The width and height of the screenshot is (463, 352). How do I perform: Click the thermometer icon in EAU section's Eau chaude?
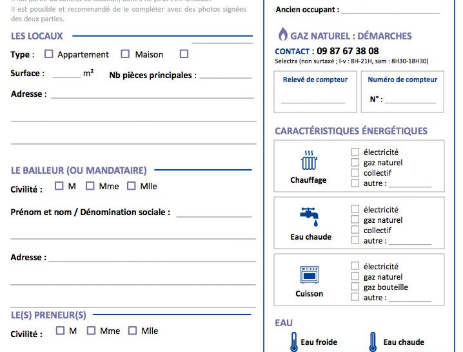point(373,342)
